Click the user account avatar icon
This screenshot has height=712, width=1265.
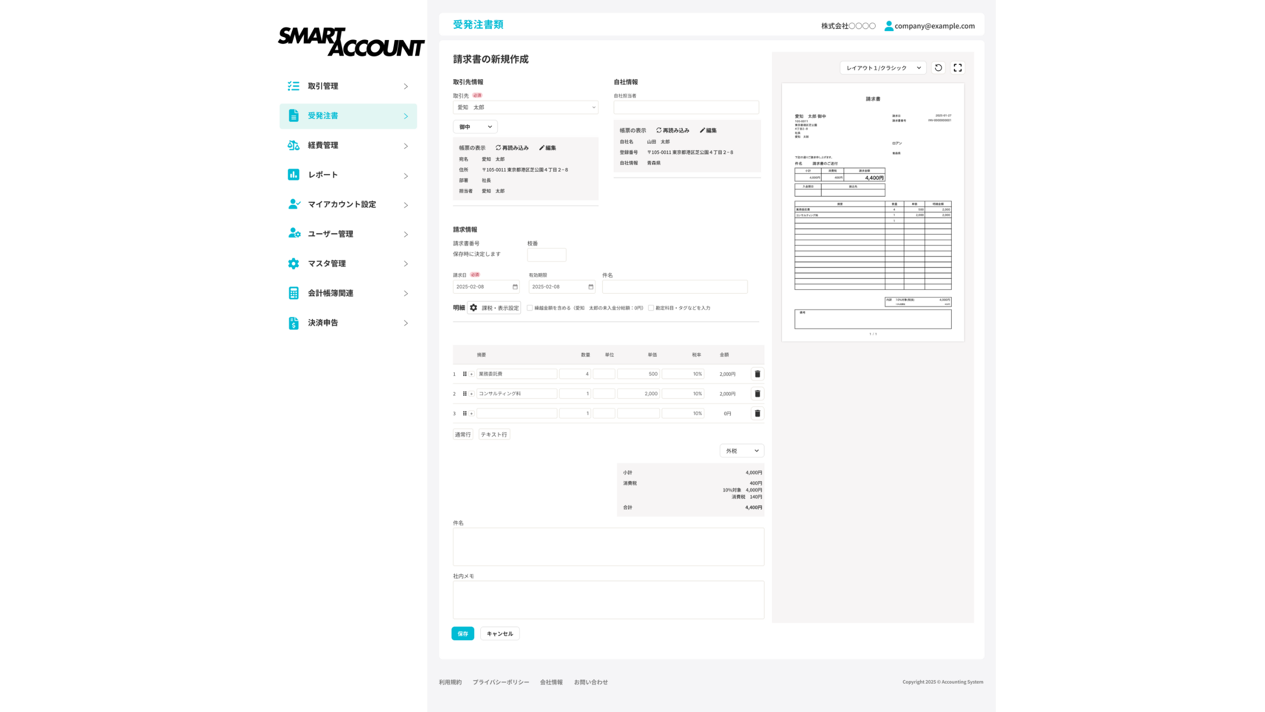888,26
